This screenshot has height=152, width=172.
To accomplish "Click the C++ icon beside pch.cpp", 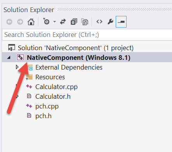I will point(29,106).
